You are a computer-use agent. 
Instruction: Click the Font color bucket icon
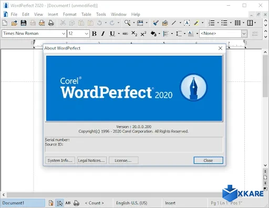153,34
